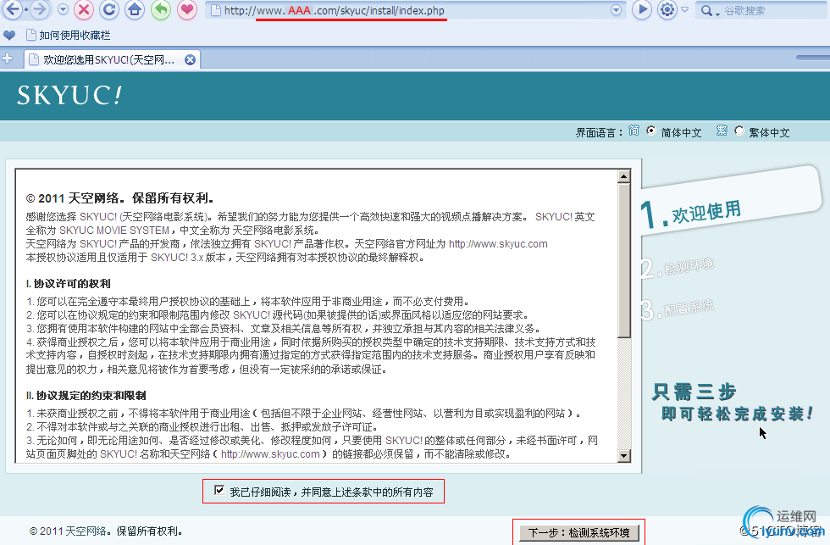Click the II. 协议规定的约束和限制 heading

(x=86, y=396)
